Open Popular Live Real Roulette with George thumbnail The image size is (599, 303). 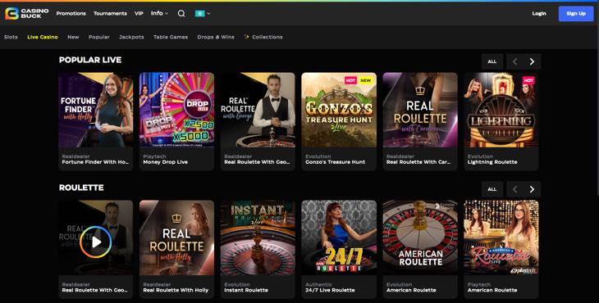pos(258,110)
